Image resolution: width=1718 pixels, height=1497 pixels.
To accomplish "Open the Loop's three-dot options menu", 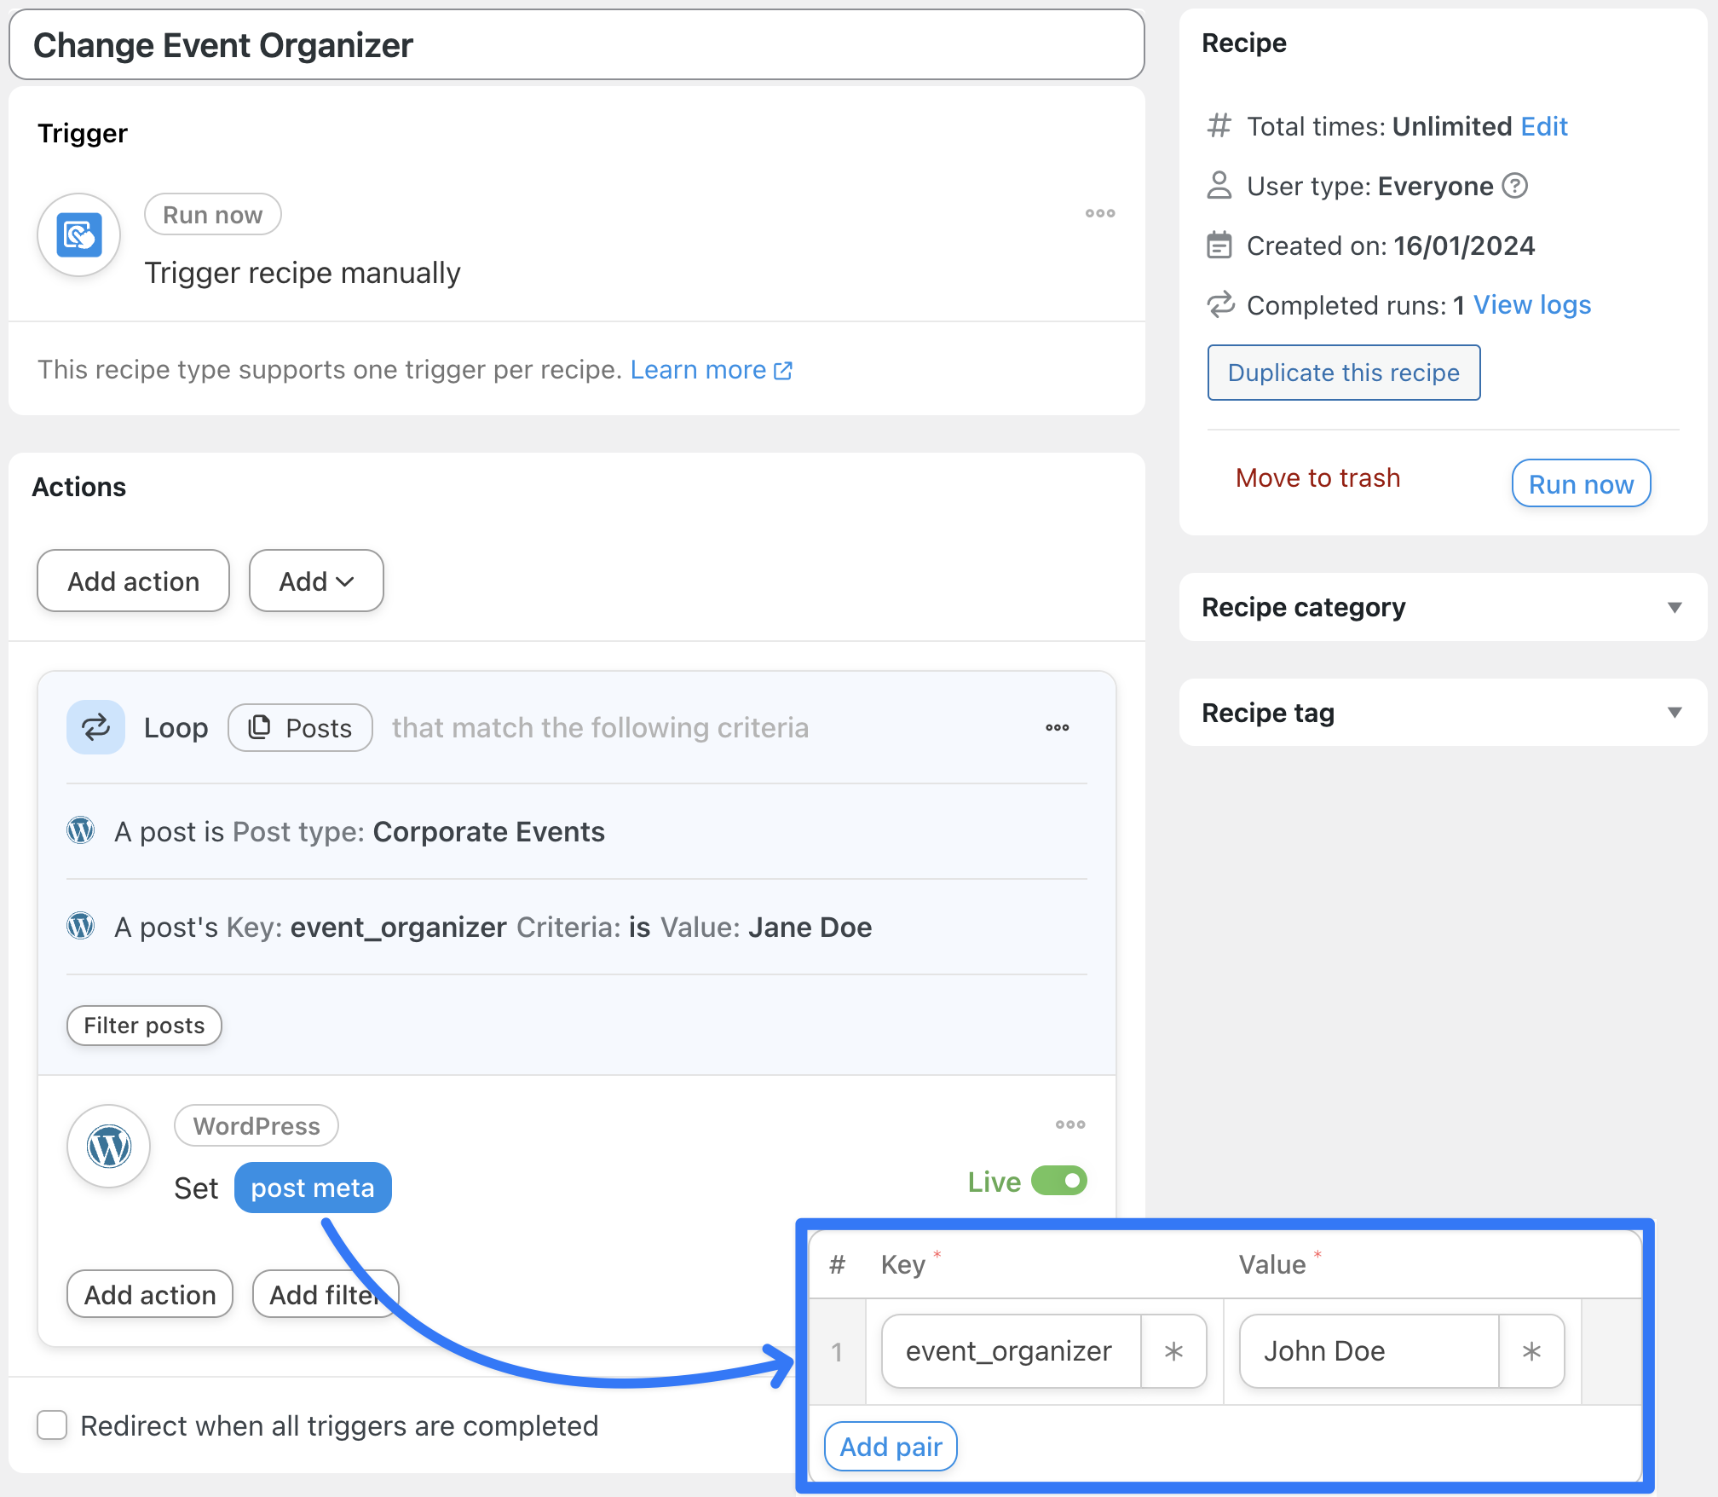I will (1057, 727).
